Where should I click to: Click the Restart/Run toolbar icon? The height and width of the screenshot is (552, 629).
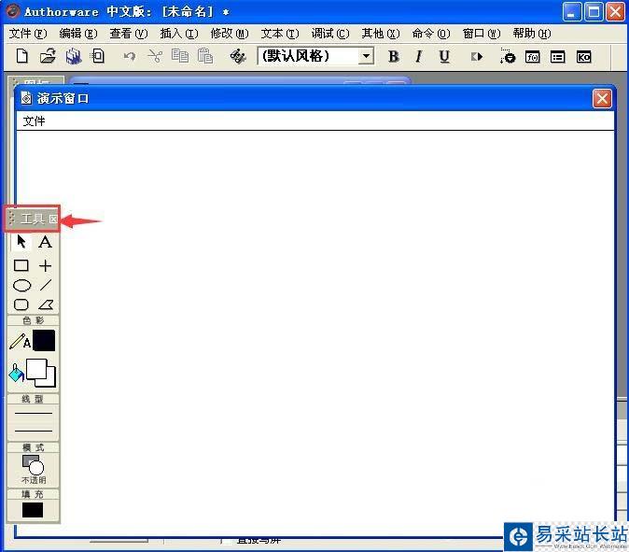click(x=477, y=57)
